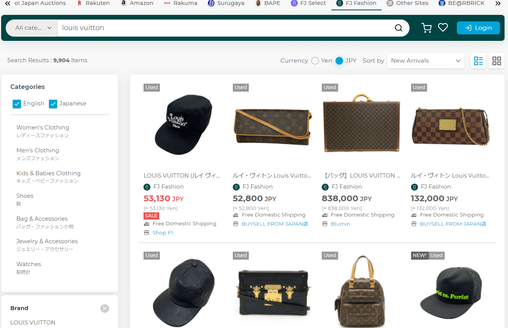Click the search magnifier icon
Screen dimensions: 508x328
(398, 28)
